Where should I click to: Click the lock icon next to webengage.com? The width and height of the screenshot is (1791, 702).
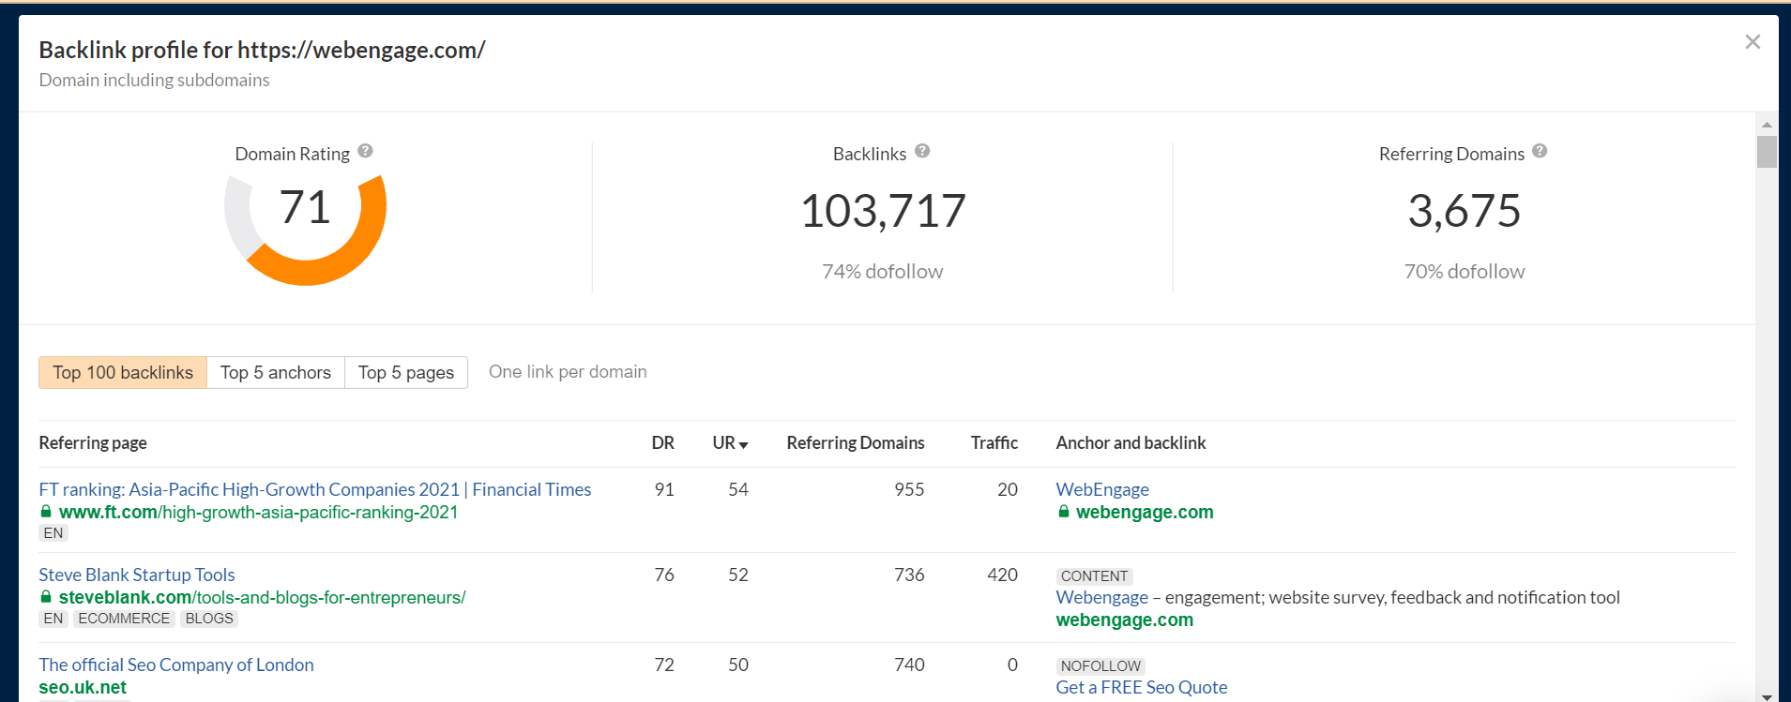click(1063, 512)
